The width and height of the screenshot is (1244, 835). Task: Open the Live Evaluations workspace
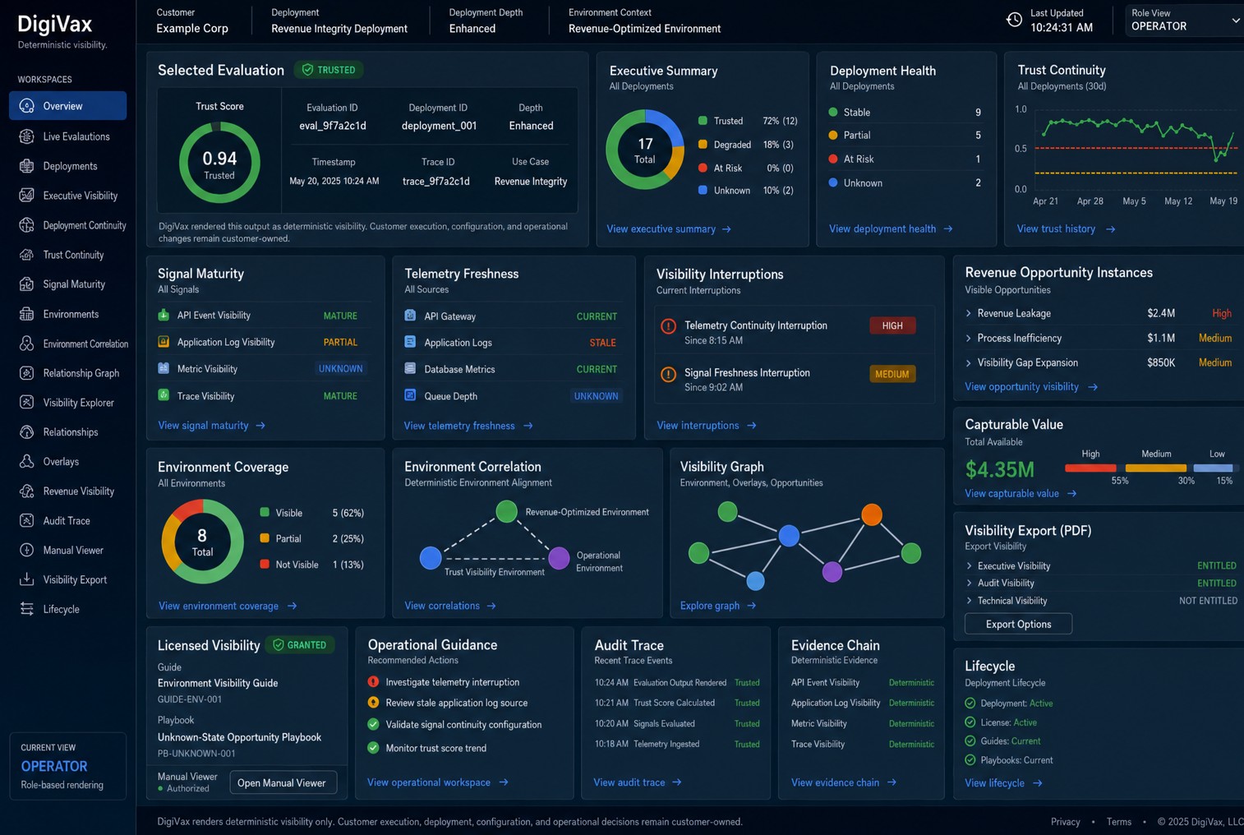click(x=68, y=136)
